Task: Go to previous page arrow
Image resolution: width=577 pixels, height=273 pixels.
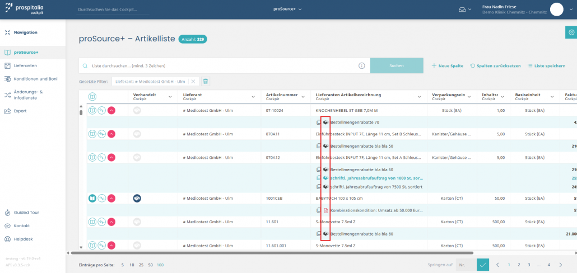Action: 497,265
